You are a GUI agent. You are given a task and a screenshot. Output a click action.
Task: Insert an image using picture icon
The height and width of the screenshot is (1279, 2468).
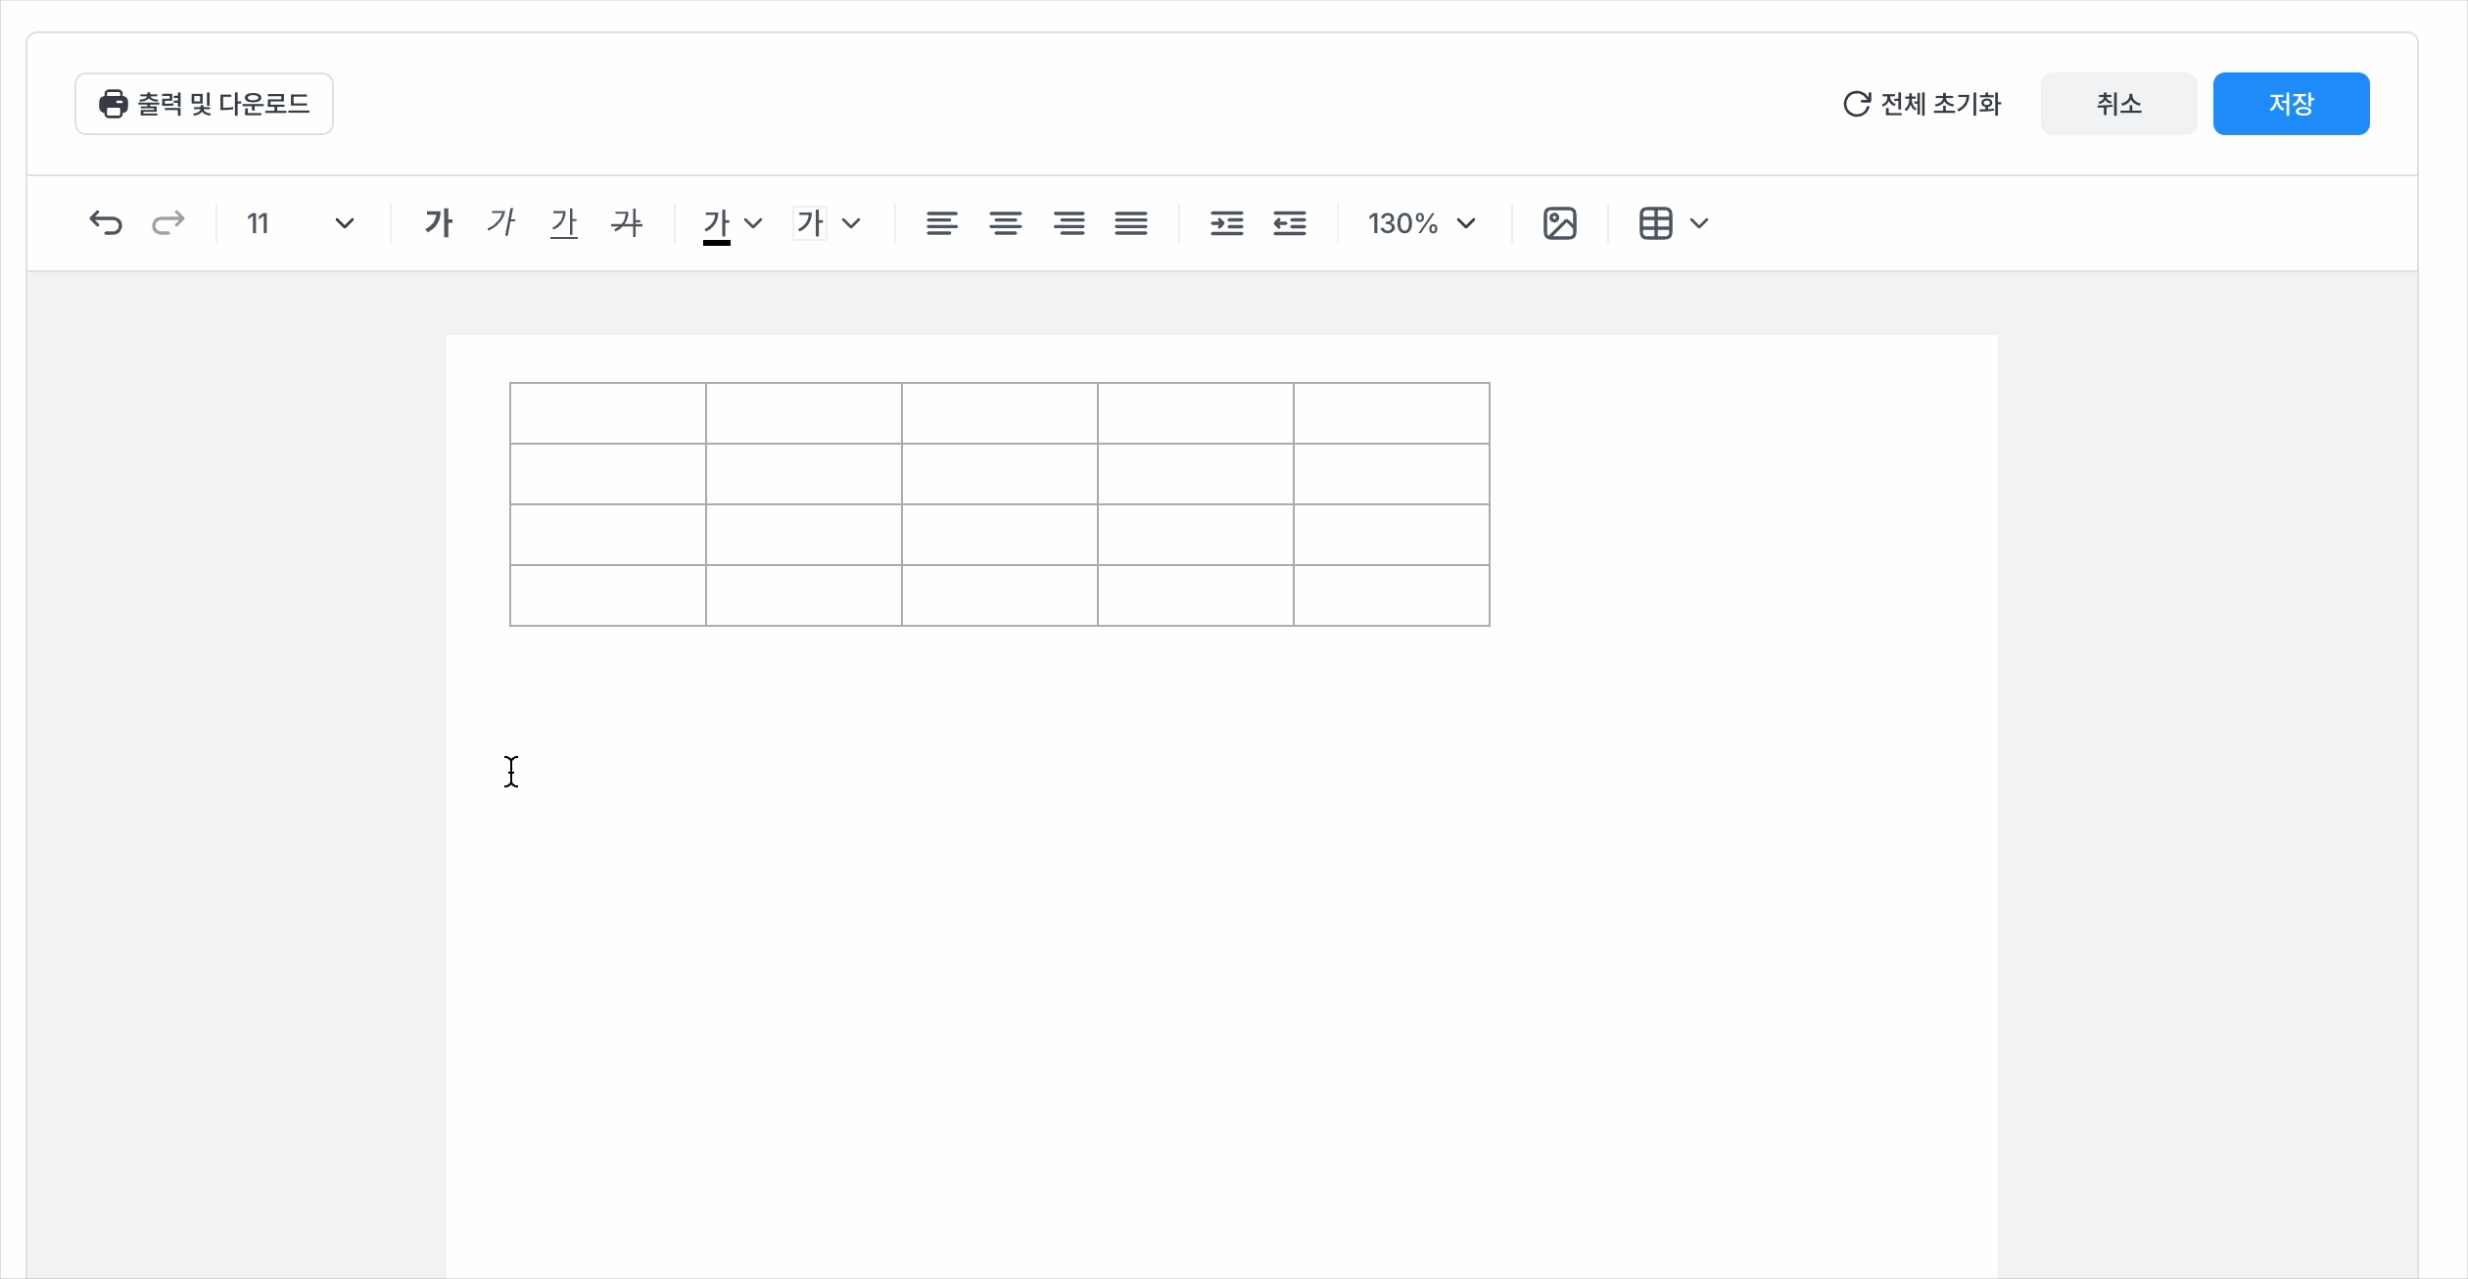point(1559,223)
